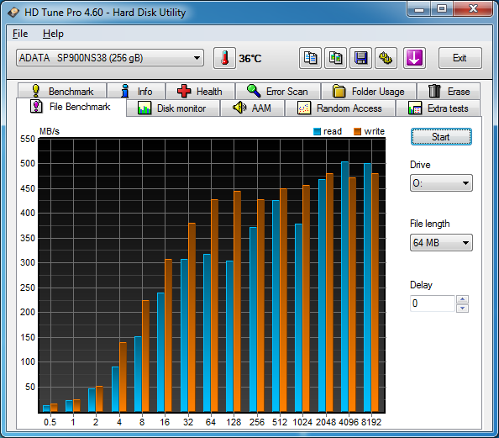Open options with gears icon
The height and width of the screenshot is (438, 499).
coord(386,58)
